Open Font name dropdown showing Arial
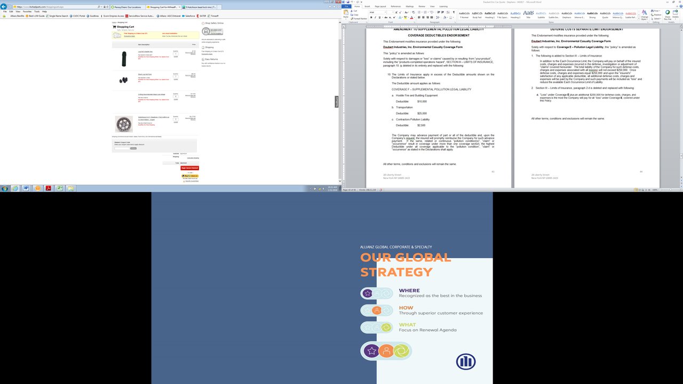This screenshot has width=683, height=384. [385, 12]
